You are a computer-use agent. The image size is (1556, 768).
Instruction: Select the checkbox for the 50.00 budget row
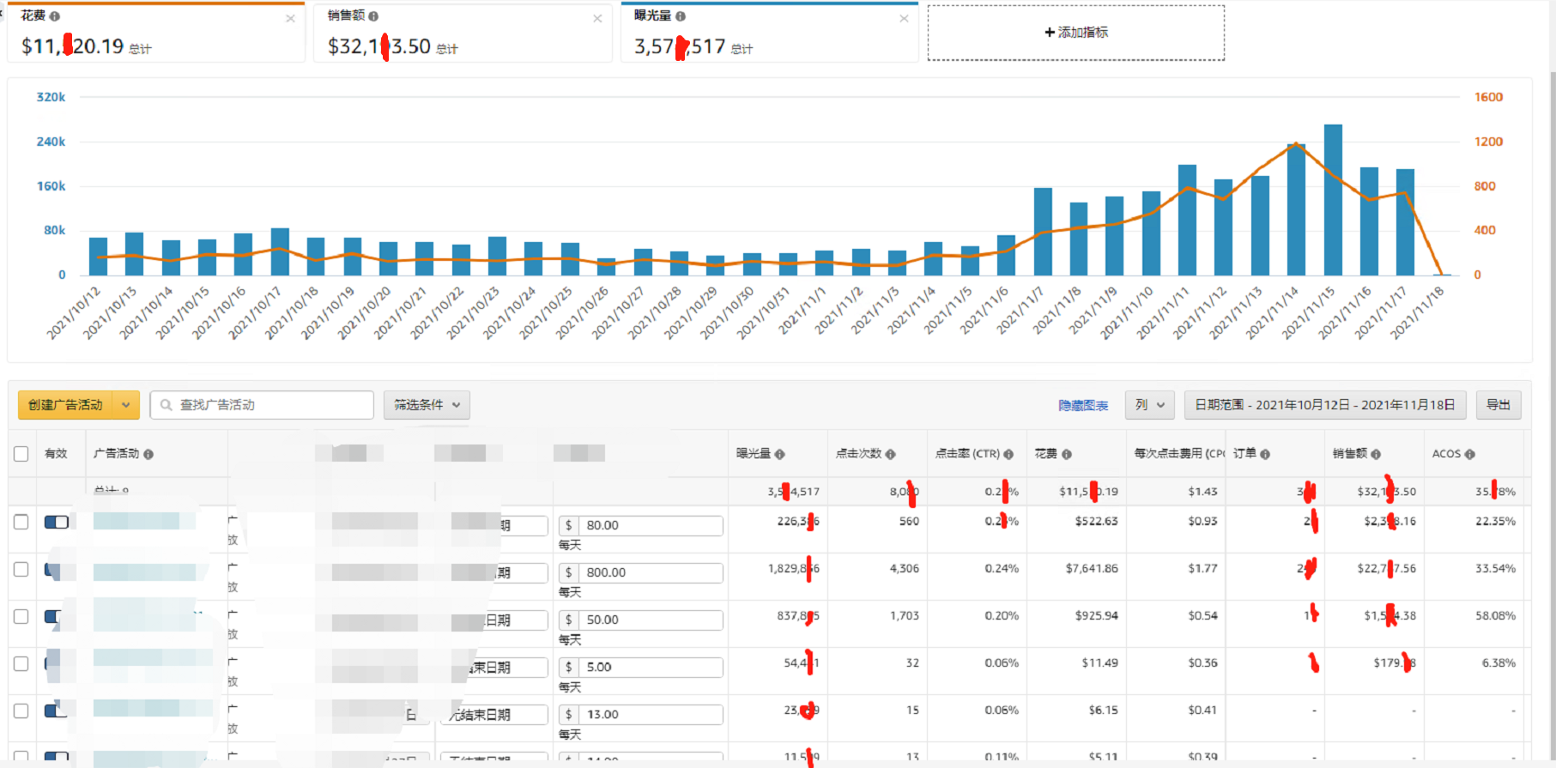[21, 616]
